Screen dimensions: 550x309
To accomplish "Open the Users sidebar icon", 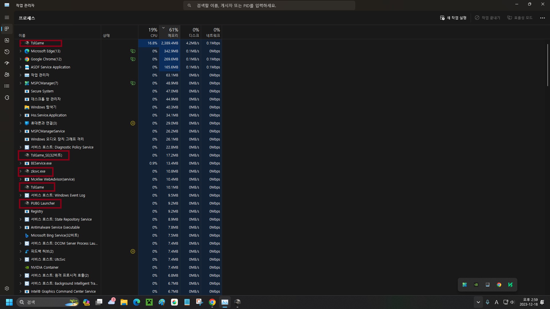I will click(x=7, y=75).
